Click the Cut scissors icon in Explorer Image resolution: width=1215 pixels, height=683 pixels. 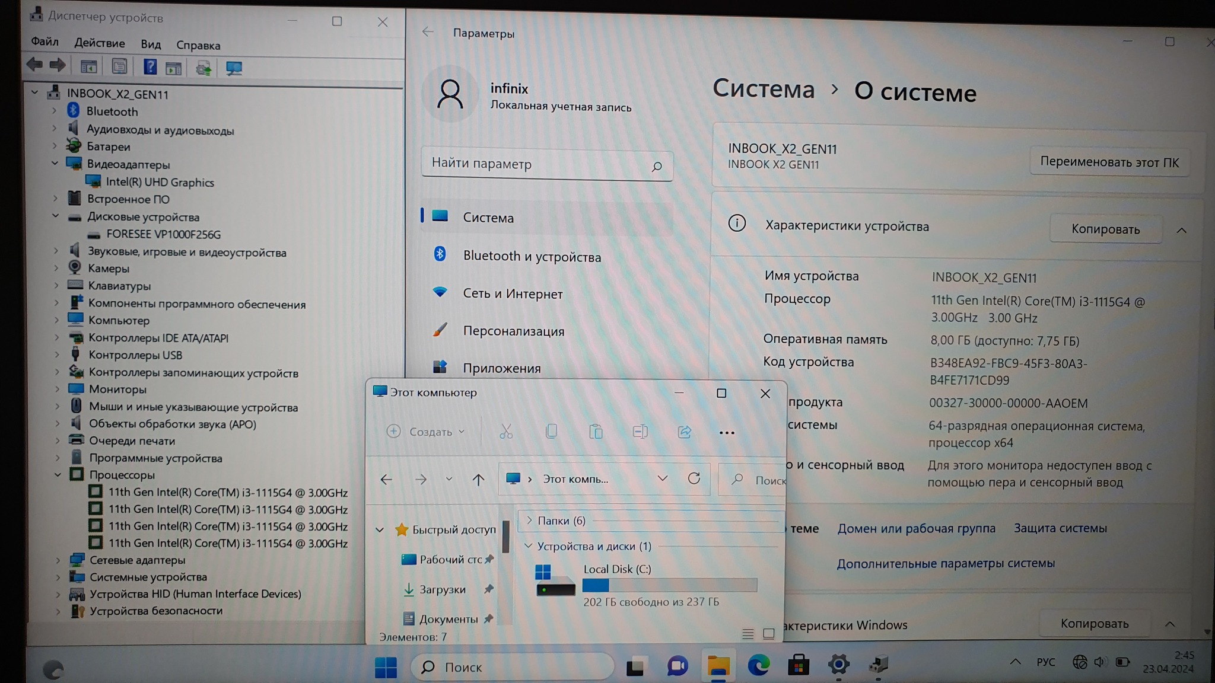(506, 432)
